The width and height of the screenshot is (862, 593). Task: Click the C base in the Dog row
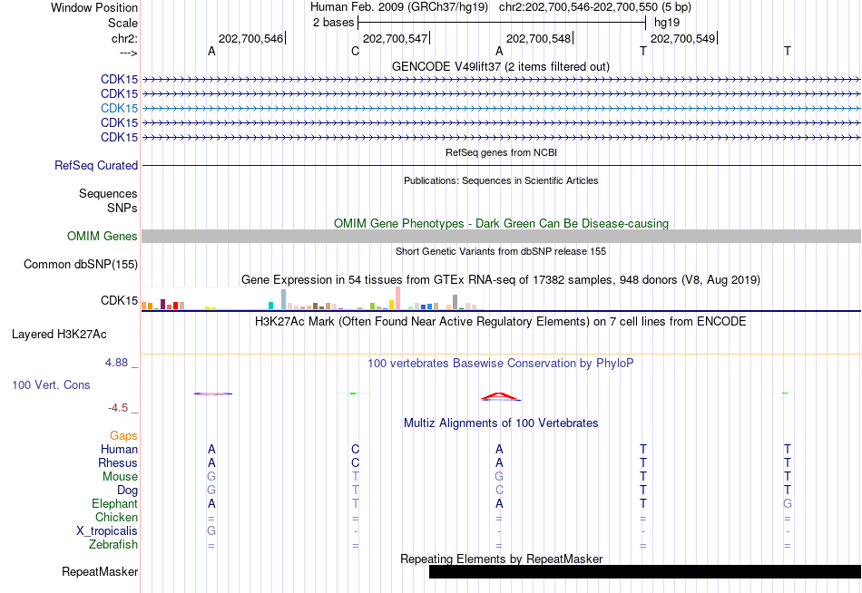click(x=499, y=491)
